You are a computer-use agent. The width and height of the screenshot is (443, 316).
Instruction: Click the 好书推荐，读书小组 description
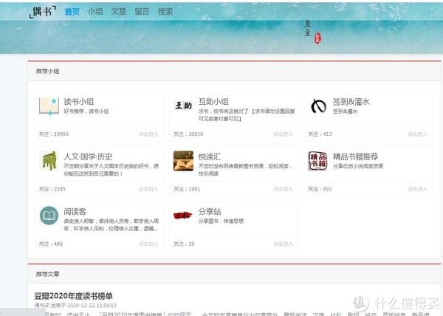(86, 111)
